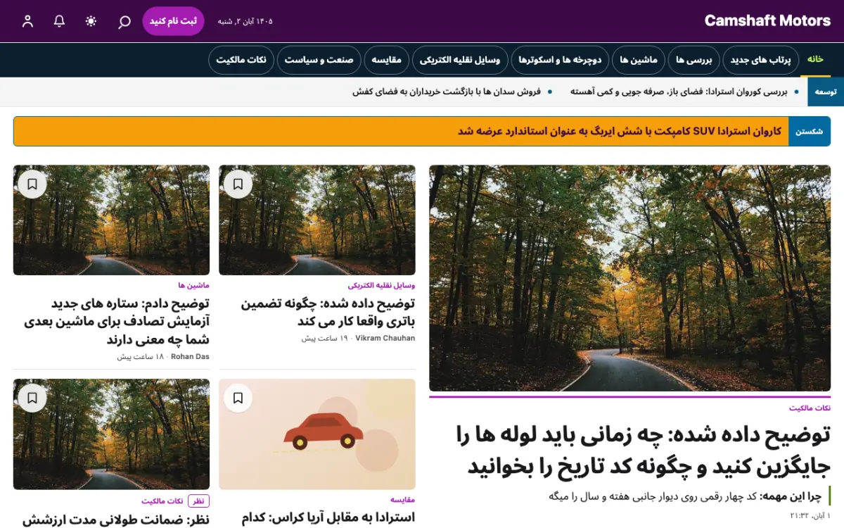The height and width of the screenshot is (528, 844).
Task: Open the بررسی ها nav item
Action: click(x=693, y=61)
